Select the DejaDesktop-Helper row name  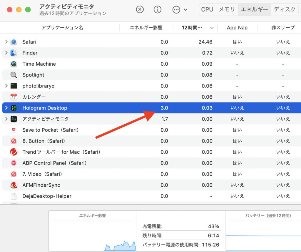click(x=47, y=196)
